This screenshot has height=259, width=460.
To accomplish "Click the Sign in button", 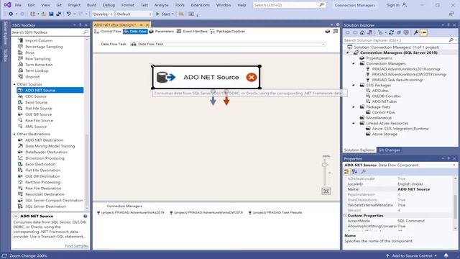I will click(397, 5).
